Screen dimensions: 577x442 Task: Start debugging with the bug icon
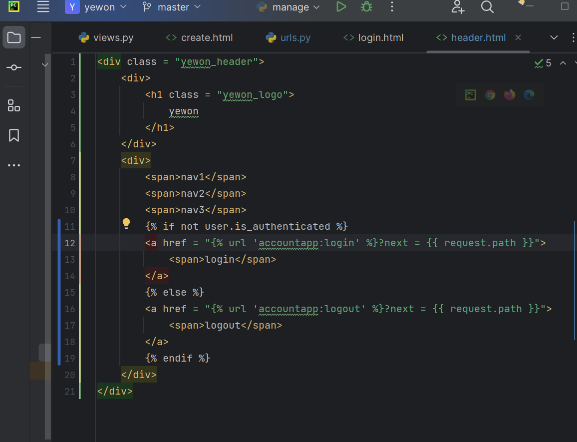coord(366,6)
